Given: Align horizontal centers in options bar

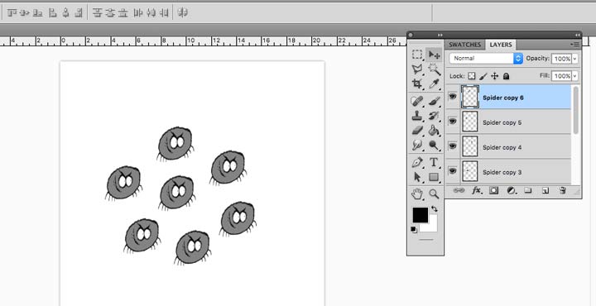Looking at the screenshot, I should (x=65, y=13).
